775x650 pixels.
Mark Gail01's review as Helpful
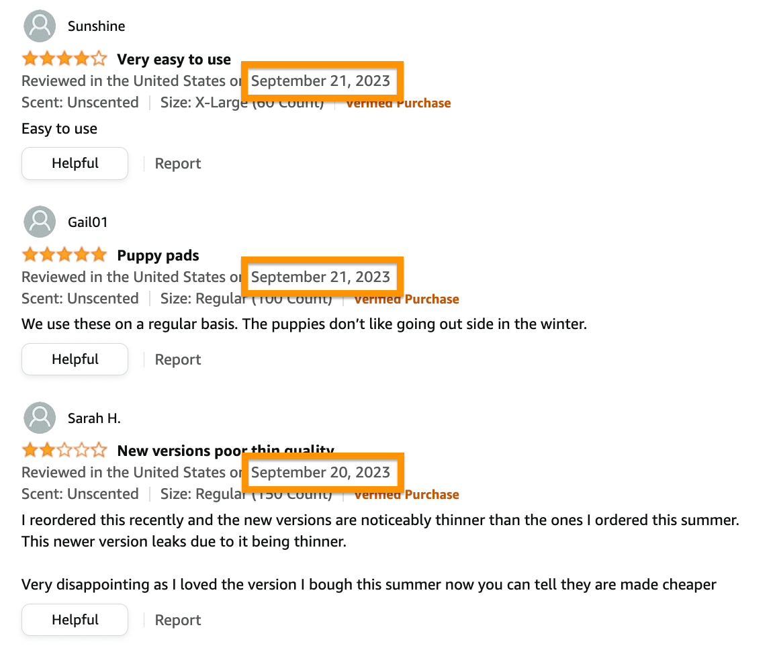[x=75, y=359]
